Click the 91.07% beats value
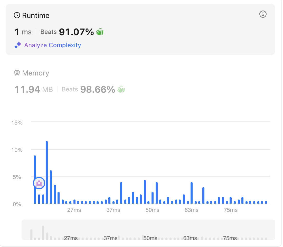283x247 pixels. pos(76,32)
